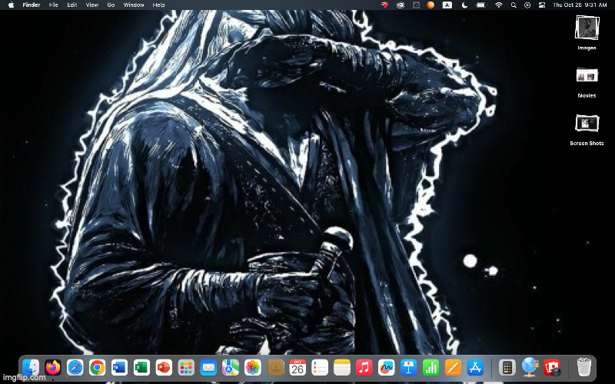Open the Numbers app
Viewport: 615px width, 384px height.
pos(430,368)
